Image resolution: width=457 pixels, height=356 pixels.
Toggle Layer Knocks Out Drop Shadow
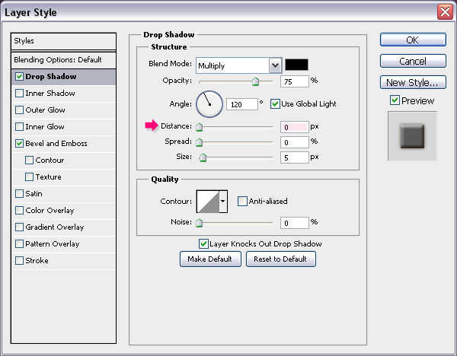203,243
